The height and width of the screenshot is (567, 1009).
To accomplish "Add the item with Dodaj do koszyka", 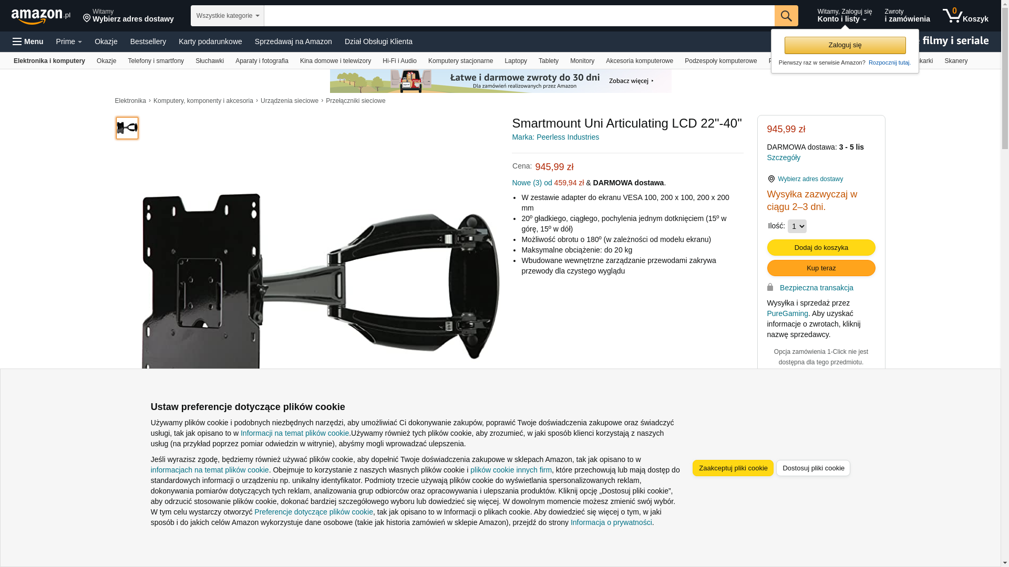I will coord(821,248).
